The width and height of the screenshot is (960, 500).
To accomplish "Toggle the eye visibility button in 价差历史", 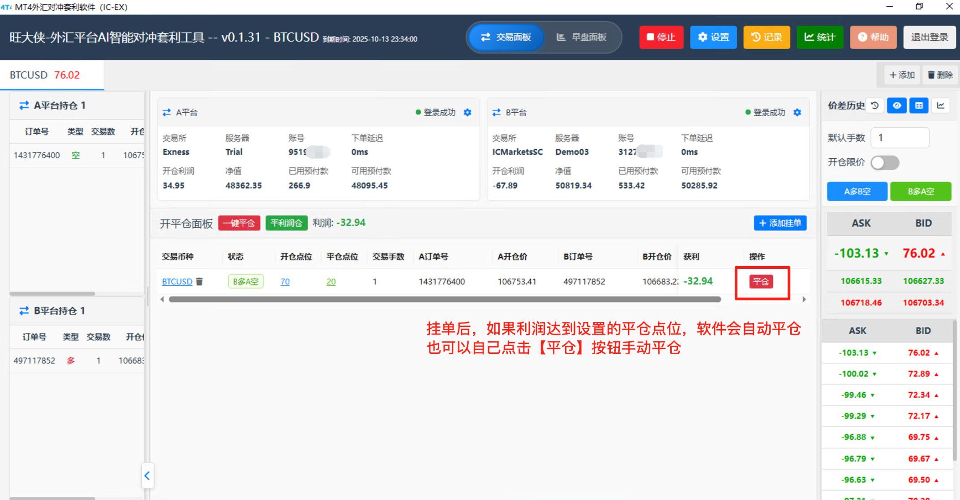I will tap(897, 106).
